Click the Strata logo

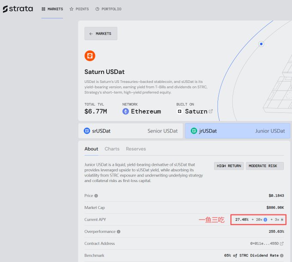18,9
